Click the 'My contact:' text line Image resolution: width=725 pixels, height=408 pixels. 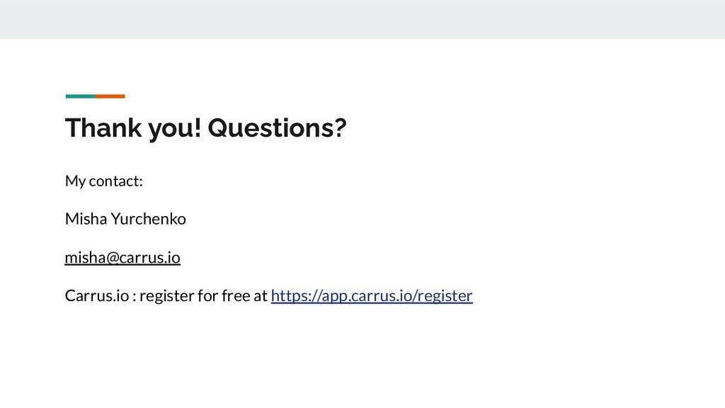click(x=104, y=181)
